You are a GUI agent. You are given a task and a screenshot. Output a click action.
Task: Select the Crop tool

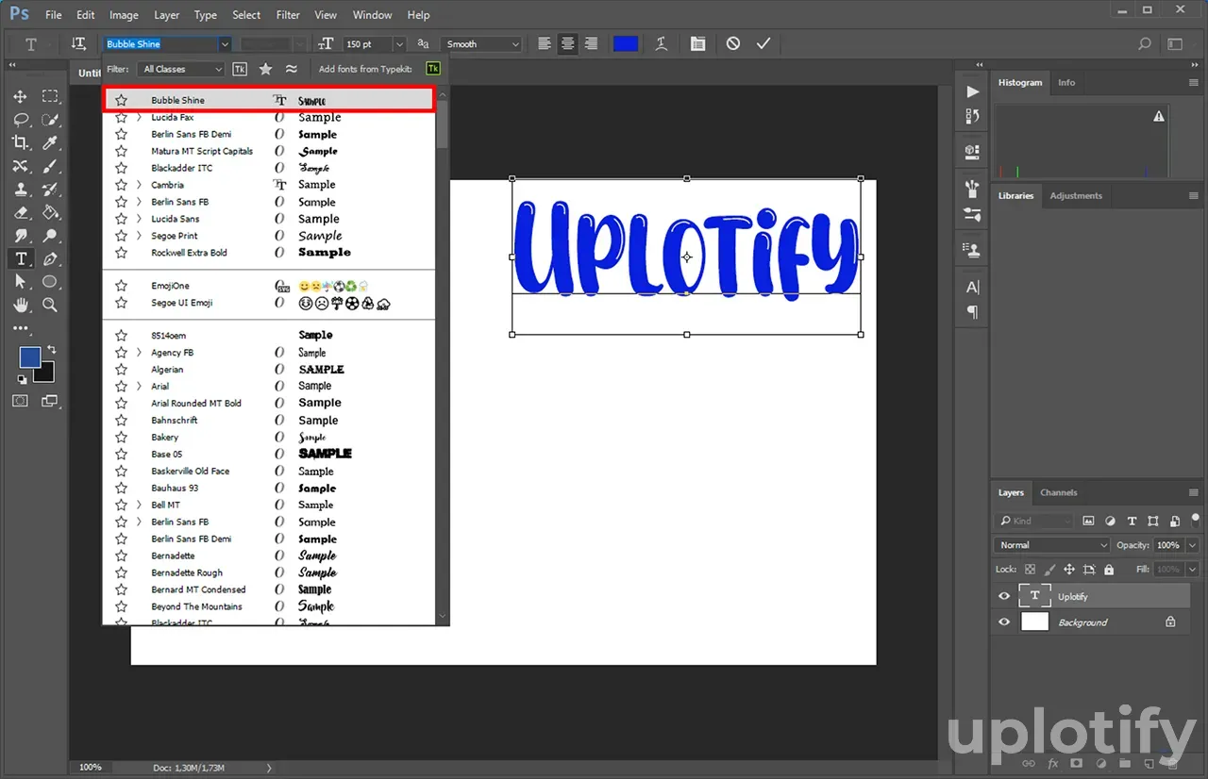(x=20, y=142)
